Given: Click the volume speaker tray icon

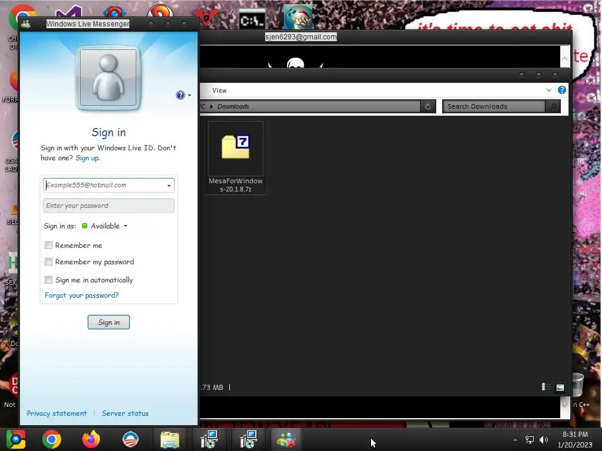Looking at the screenshot, I should click(x=544, y=440).
